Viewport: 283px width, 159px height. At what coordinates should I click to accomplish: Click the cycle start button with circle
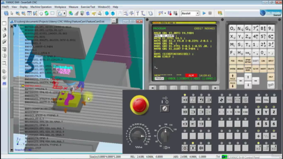click(x=185, y=148)
